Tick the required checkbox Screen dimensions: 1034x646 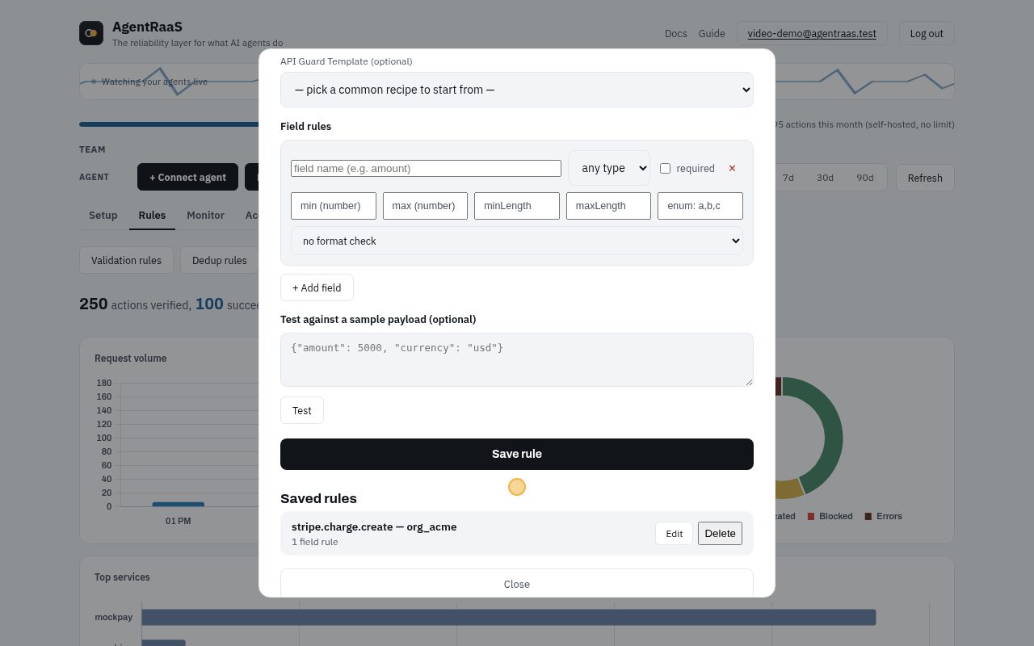click(x=665, y=168)
